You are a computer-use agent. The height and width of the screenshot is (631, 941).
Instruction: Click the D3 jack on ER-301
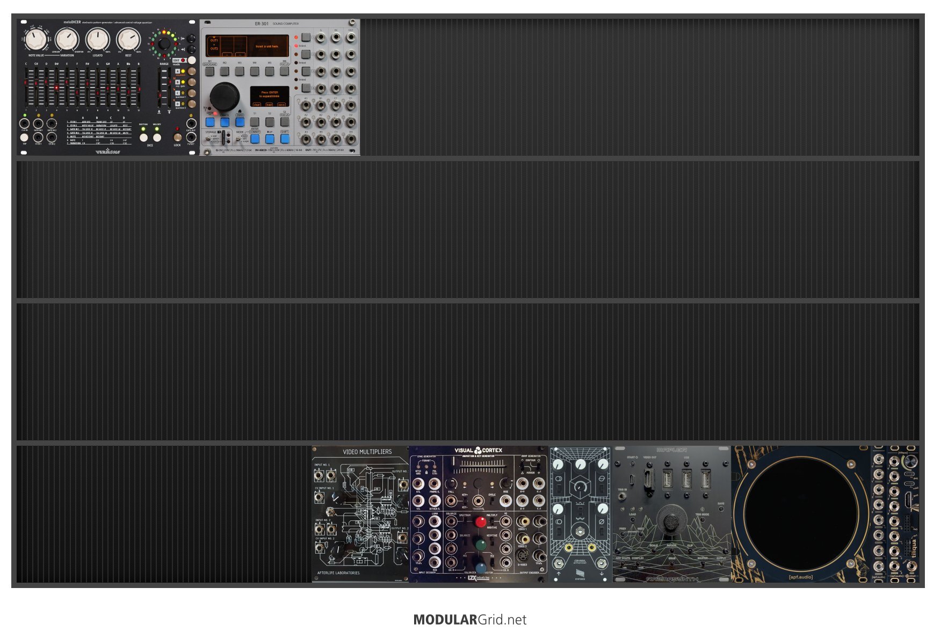click(x=350, y=139)
